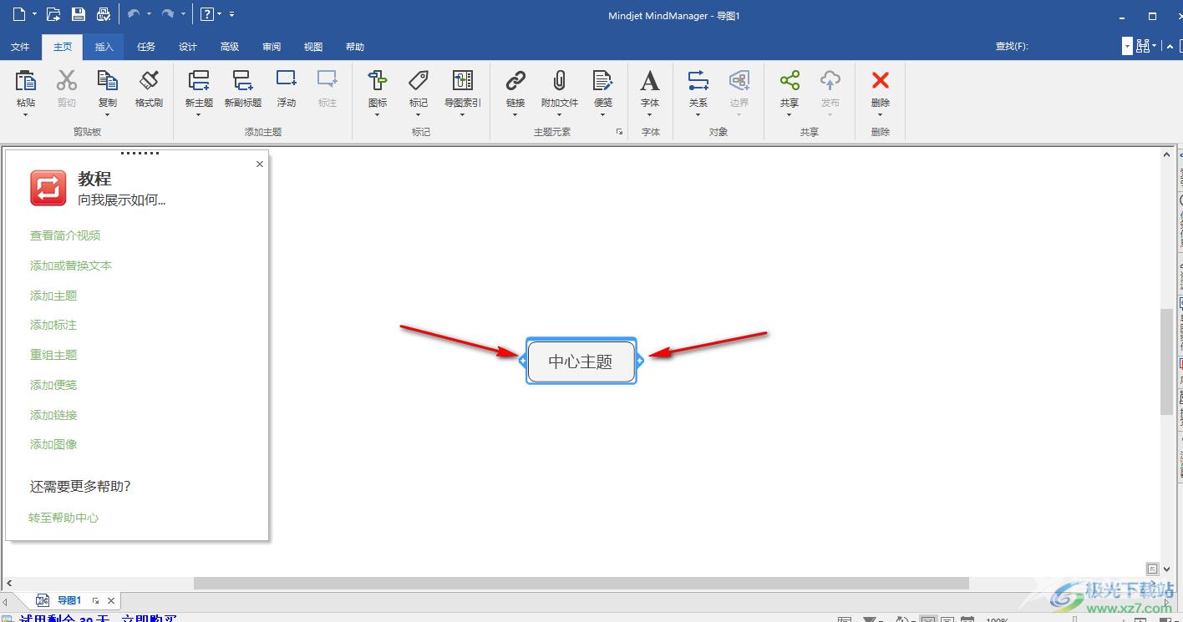Switch to the 帮助 tab
This screenshot has width=1183, height=622.
(x=355, y=47)
